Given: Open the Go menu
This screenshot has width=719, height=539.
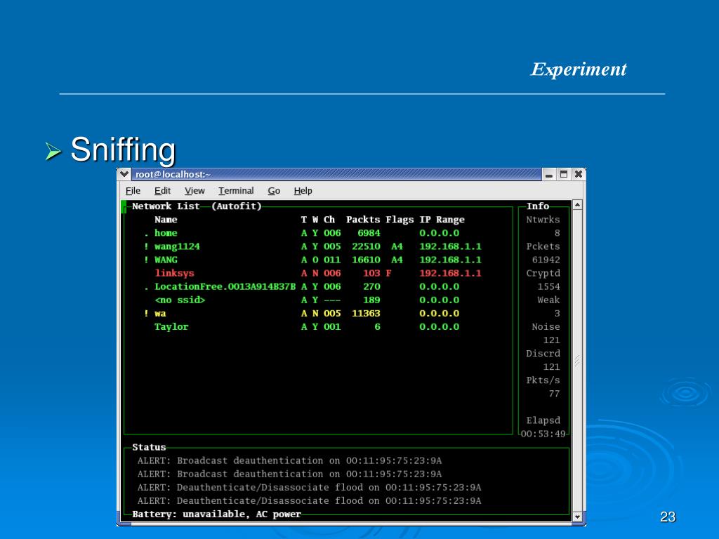Looking at the screenshot, I should pos(274,191).
